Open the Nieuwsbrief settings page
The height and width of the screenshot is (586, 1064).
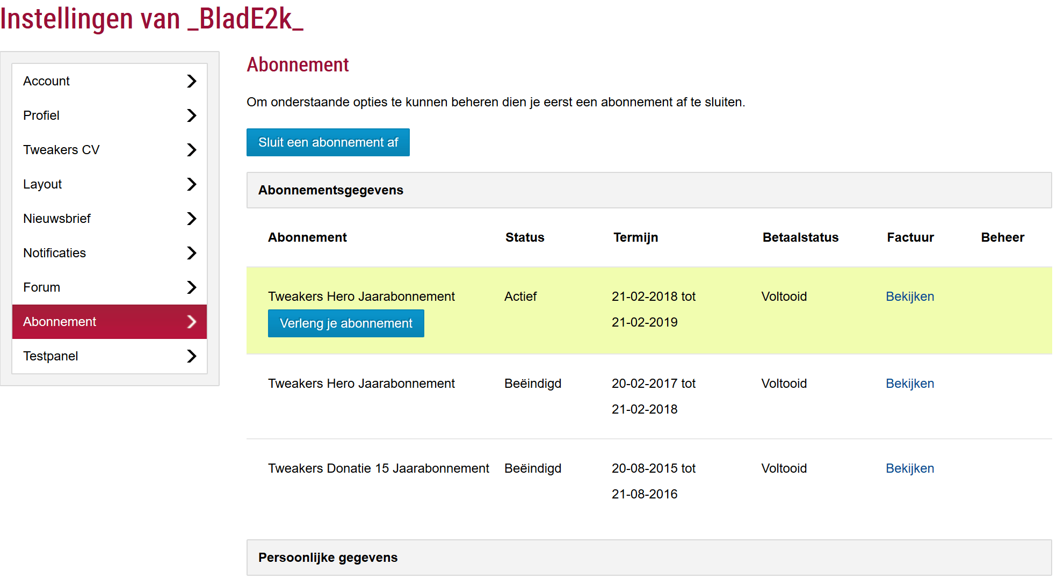57,219
